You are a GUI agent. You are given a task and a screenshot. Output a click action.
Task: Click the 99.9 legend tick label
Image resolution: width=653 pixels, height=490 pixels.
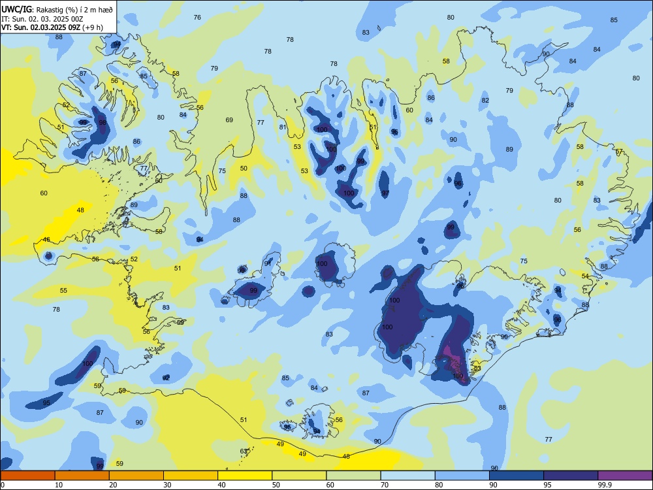(605, 485)
